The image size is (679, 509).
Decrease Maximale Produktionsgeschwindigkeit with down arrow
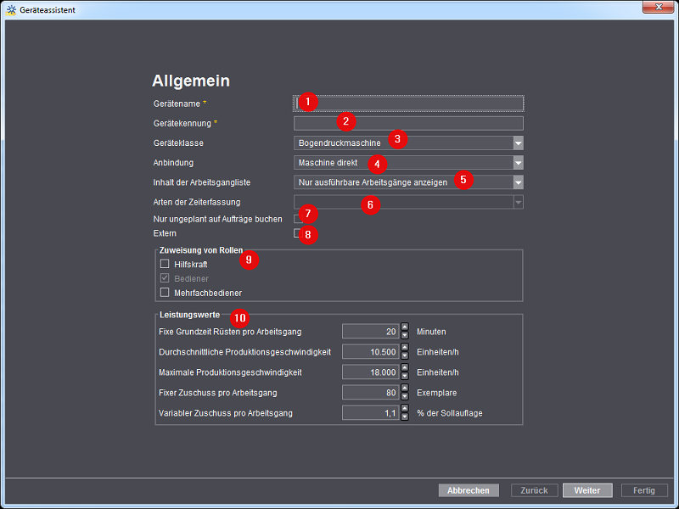[405, 376]
